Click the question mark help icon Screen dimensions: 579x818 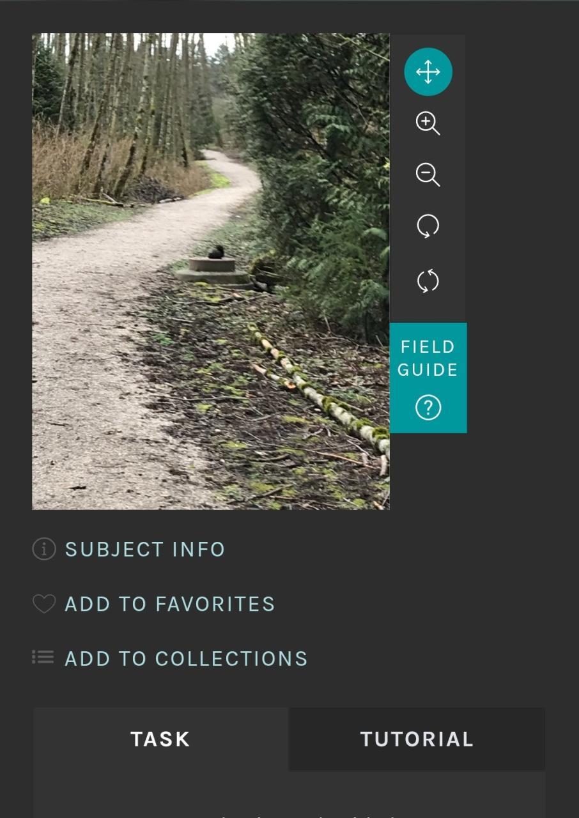click(428, 407)
